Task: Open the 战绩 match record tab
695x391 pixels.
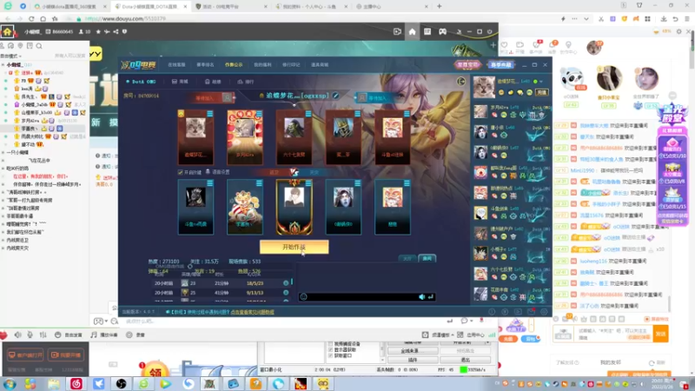Action: (213, 82)
